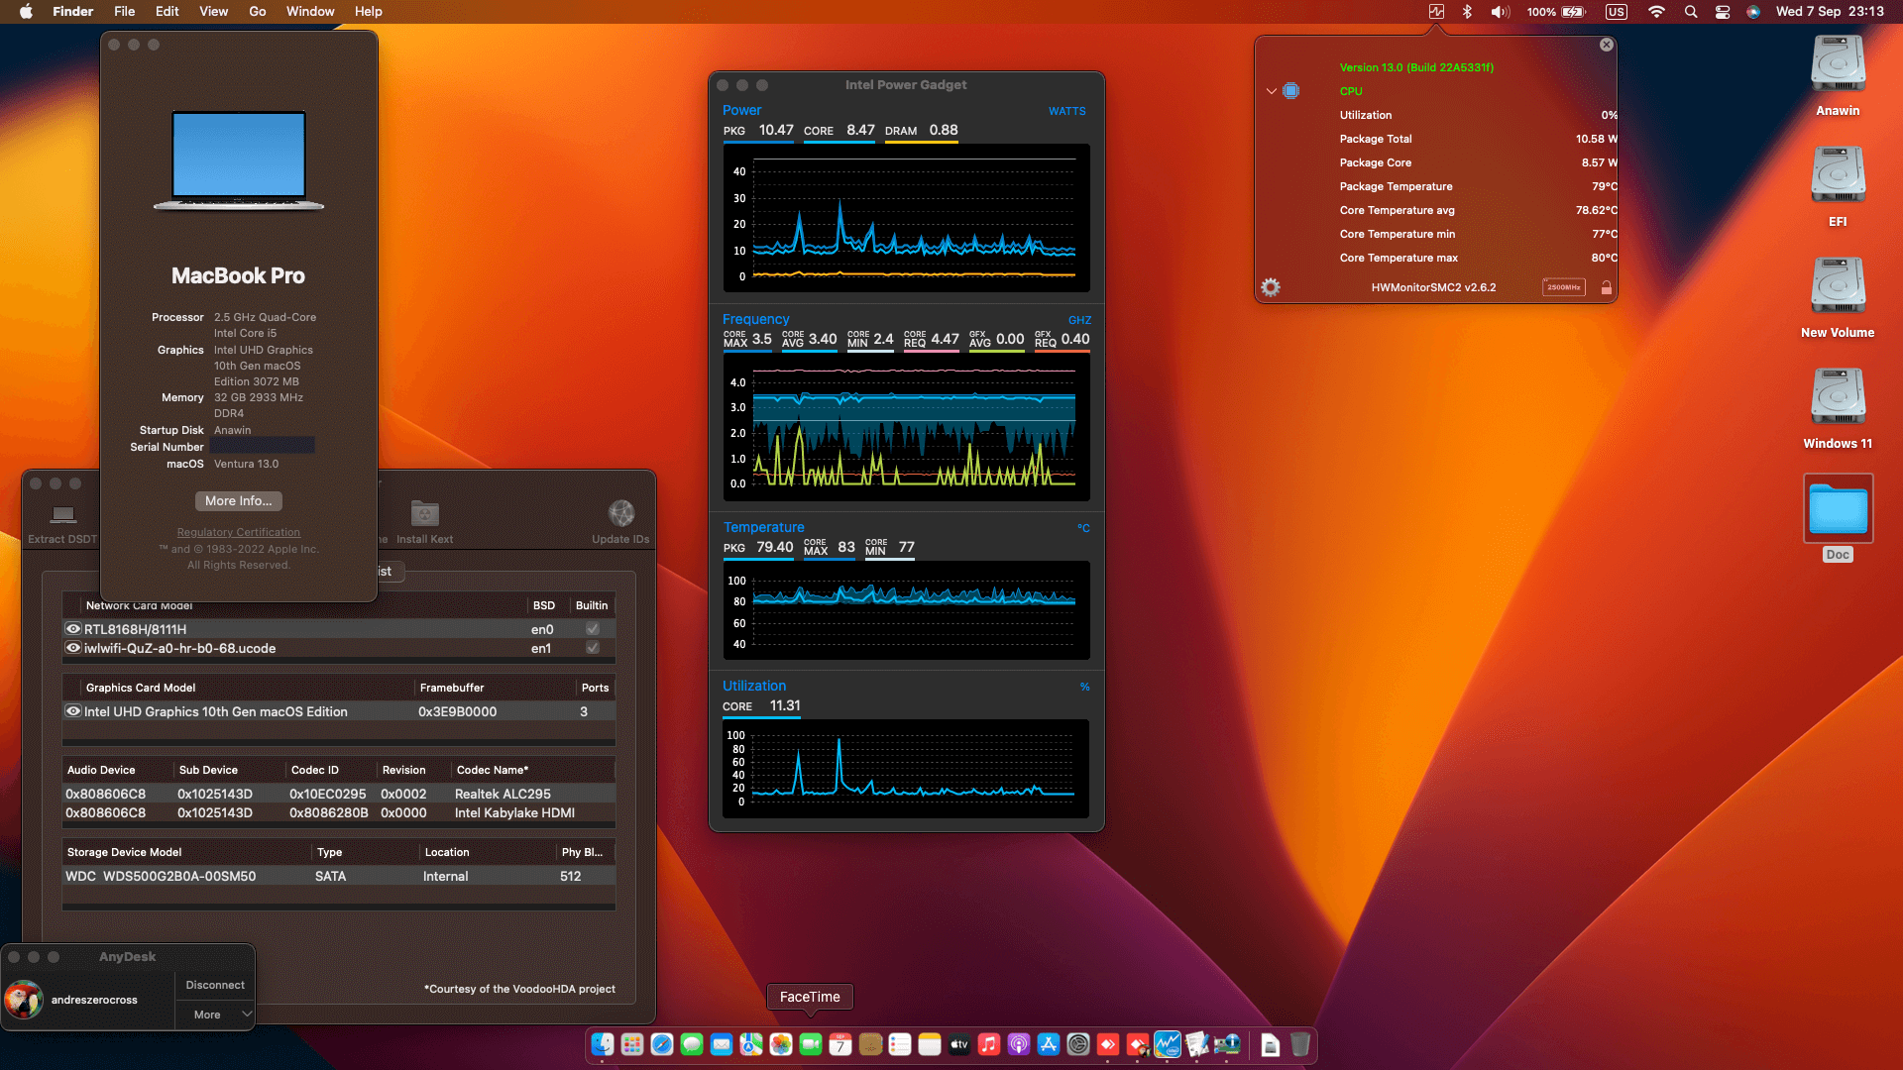
Task: Click the Intel Kabylake HDMI cell
Action: [514, 812]
